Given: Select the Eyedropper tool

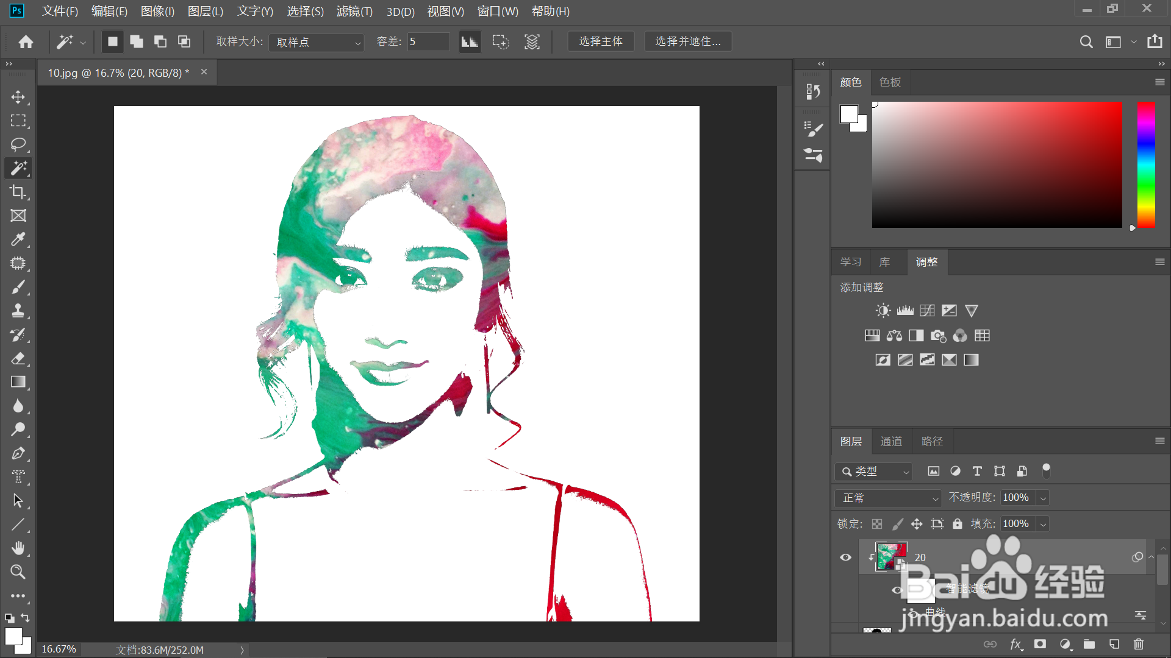Looking at the screenshot, I should tap(18, 239).
